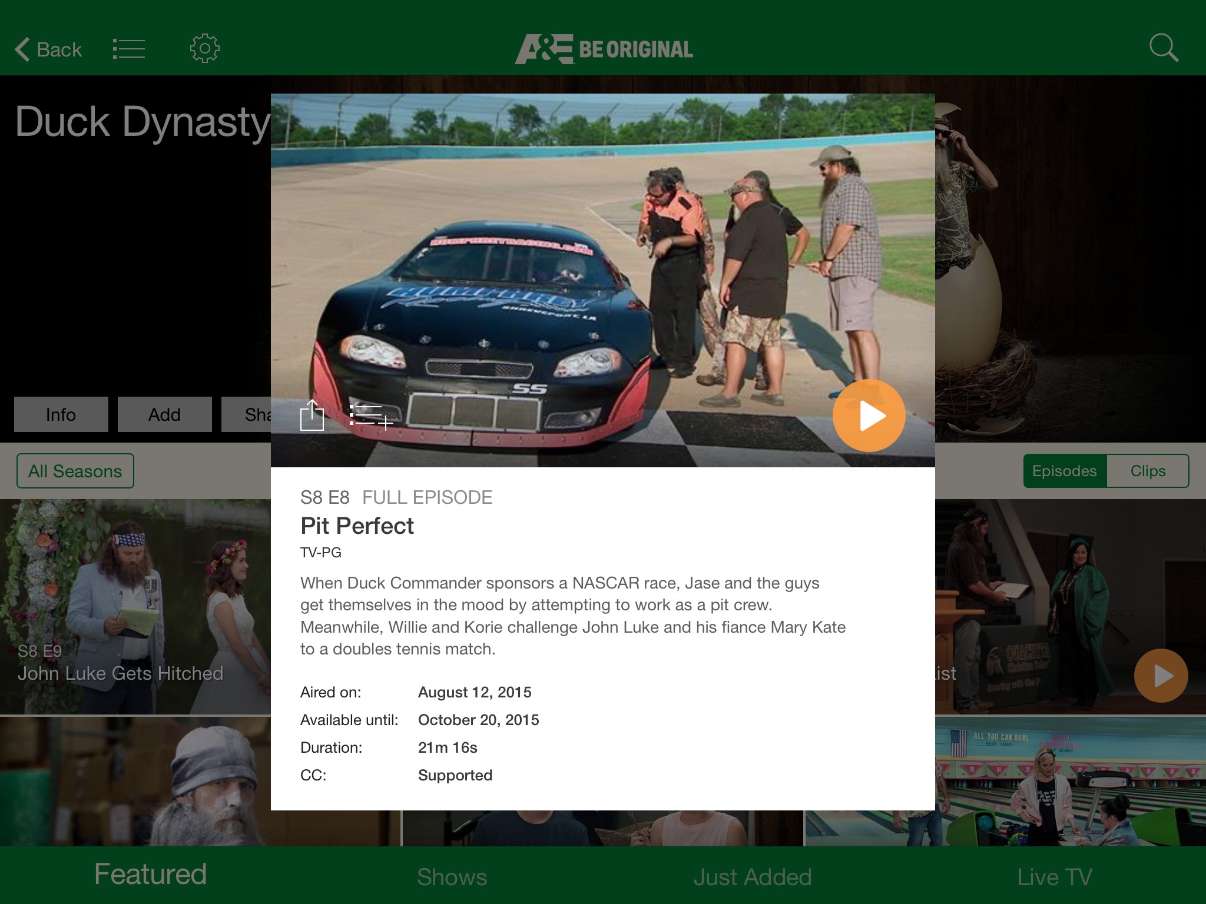Viewport: 1206px width, 904px height.
Task: Share the Pit Perfect episode
Action: click(312, 416)
